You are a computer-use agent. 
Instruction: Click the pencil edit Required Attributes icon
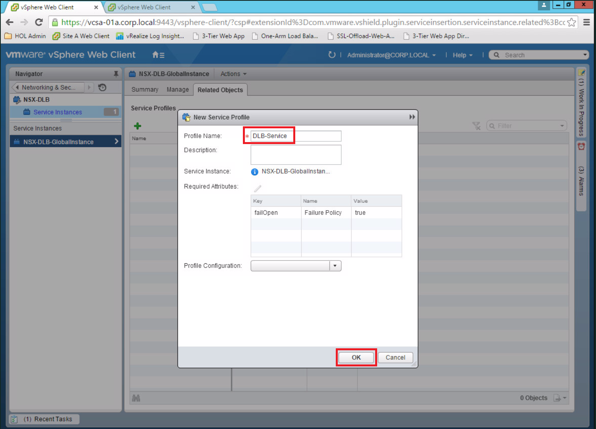point(257,188)
